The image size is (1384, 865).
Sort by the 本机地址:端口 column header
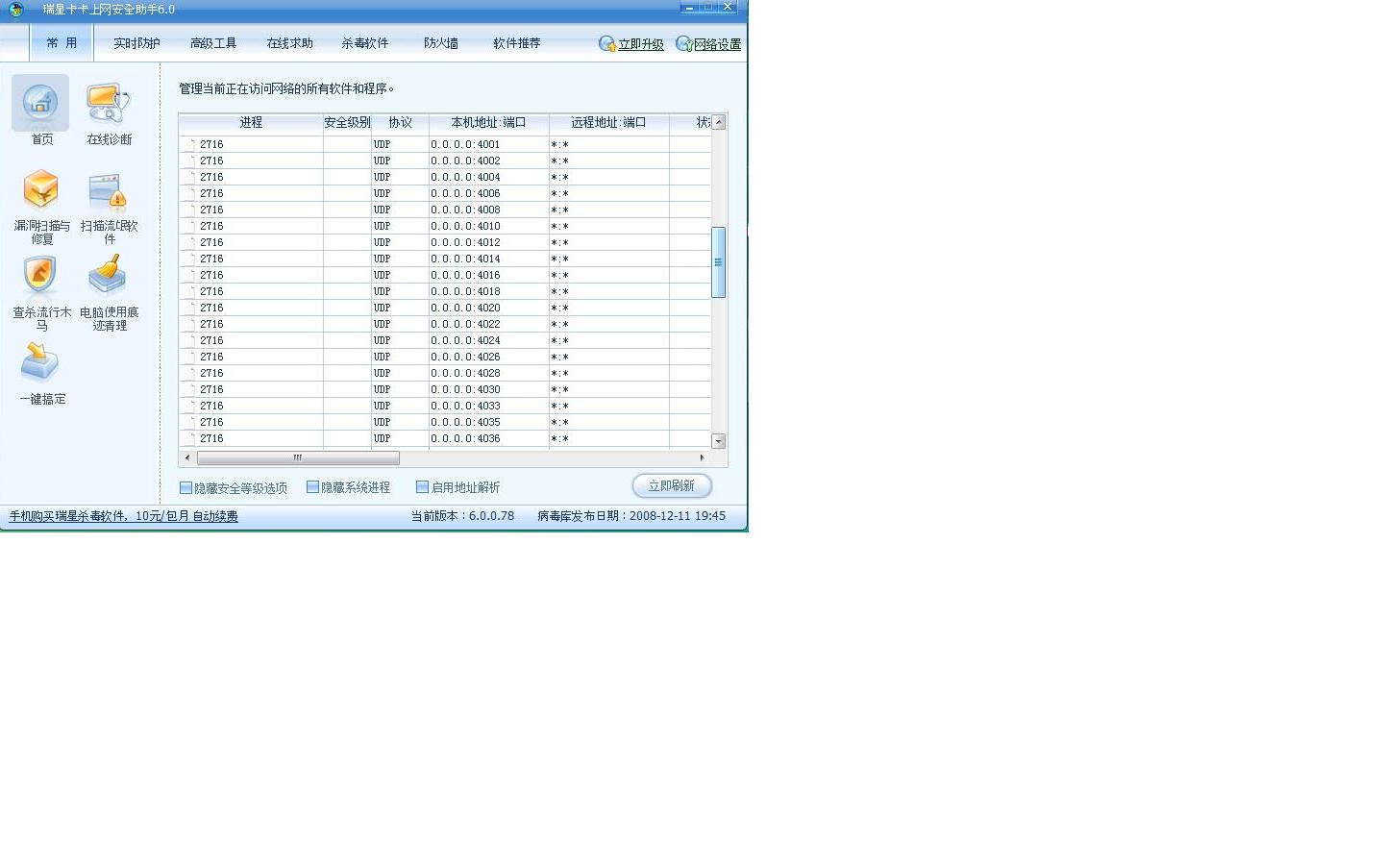click(489, 123)
